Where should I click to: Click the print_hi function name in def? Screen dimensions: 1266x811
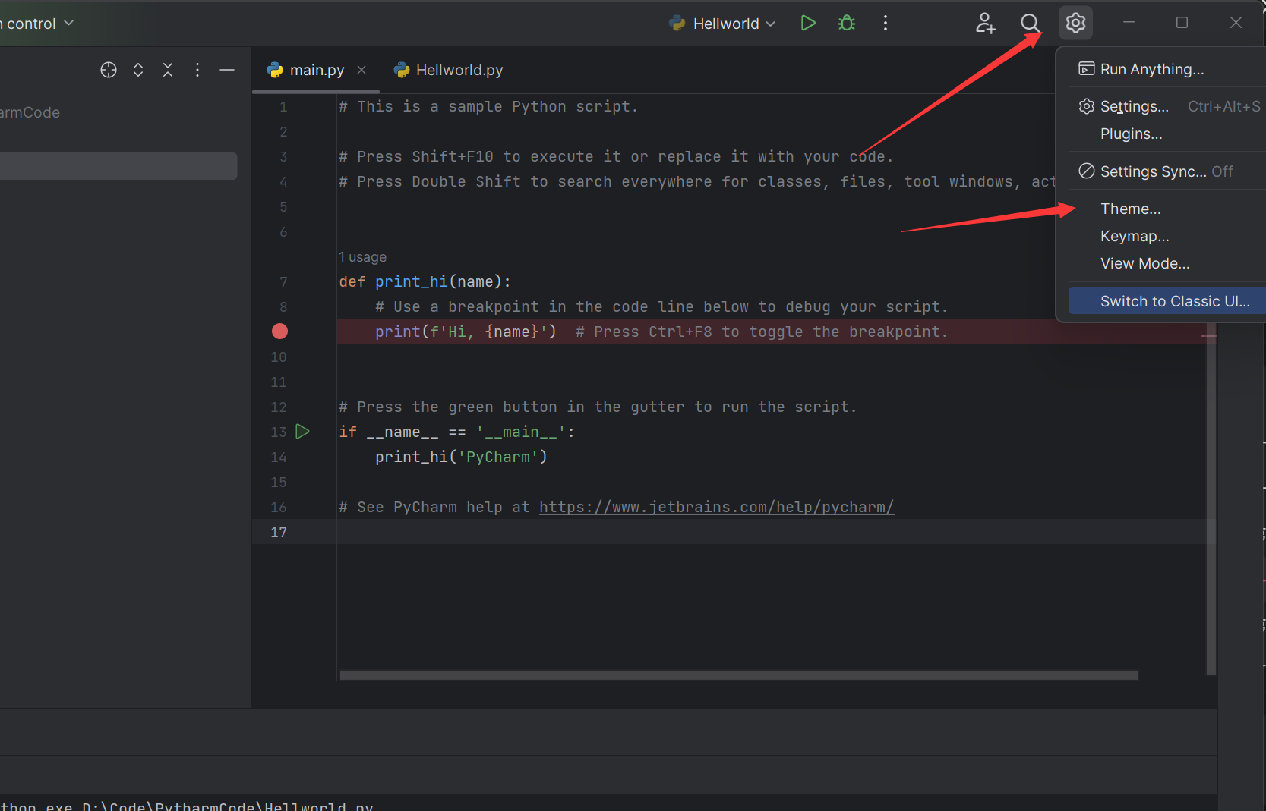(411, 281)
